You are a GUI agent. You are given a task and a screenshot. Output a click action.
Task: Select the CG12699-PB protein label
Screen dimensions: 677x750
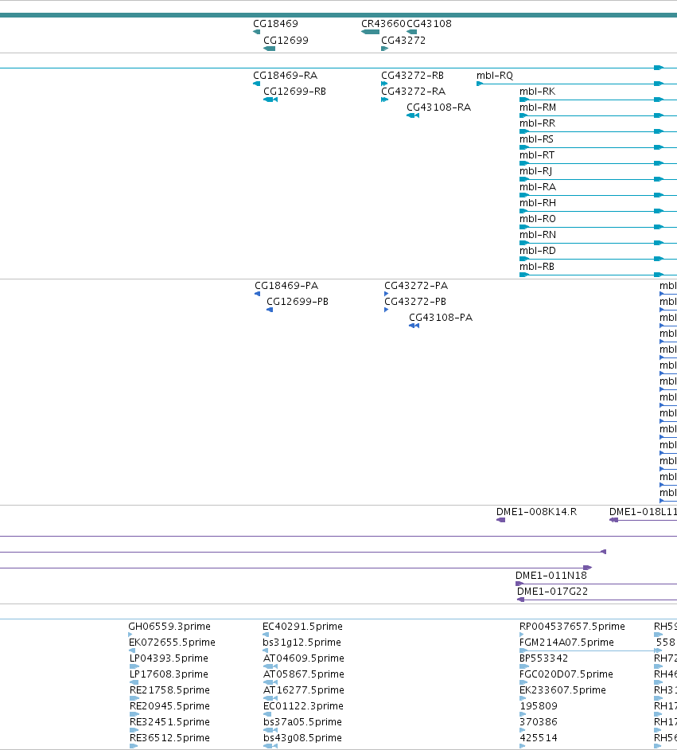tap(298, 301)
